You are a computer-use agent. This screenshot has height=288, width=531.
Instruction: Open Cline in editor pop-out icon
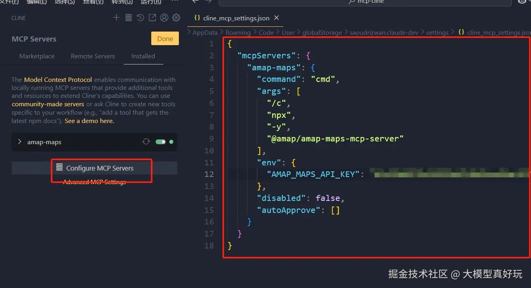tap(152, 18)
